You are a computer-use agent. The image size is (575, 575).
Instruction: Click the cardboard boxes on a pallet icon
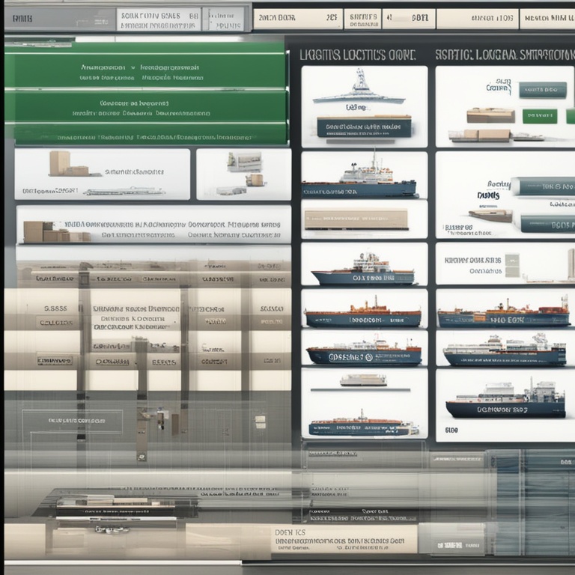[480, 136]
